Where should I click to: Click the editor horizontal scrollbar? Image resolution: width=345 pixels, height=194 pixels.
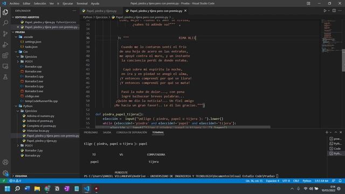[183, 127]
